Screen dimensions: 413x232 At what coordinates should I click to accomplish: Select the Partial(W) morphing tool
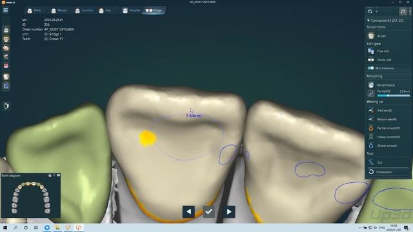371,93
